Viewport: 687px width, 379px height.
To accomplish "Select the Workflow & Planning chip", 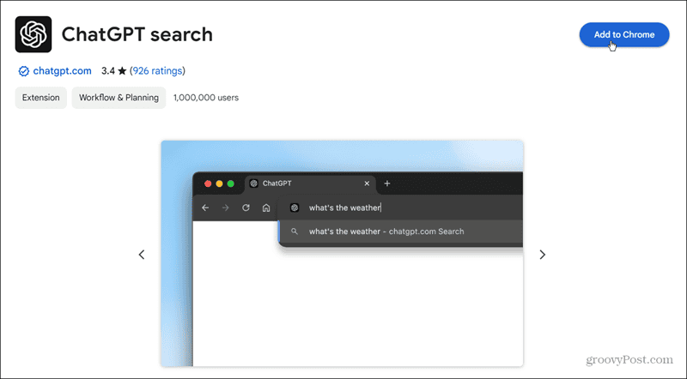I will (x=119, y=98).
